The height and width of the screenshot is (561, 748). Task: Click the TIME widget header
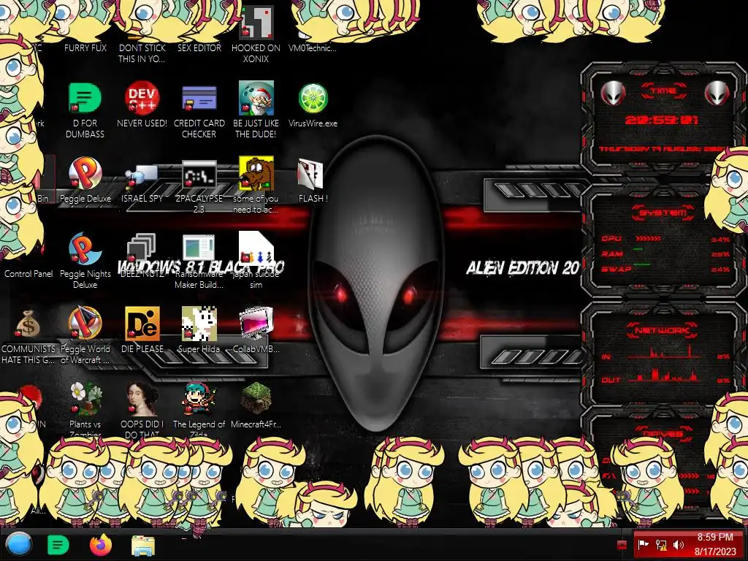tap(663, 91)
